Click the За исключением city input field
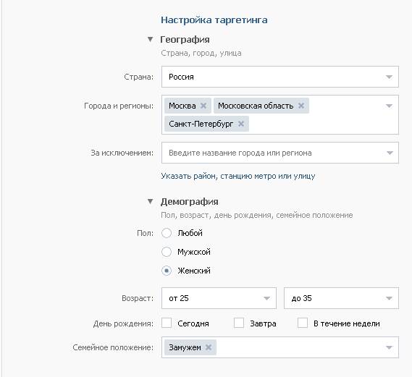 point(280,153)
